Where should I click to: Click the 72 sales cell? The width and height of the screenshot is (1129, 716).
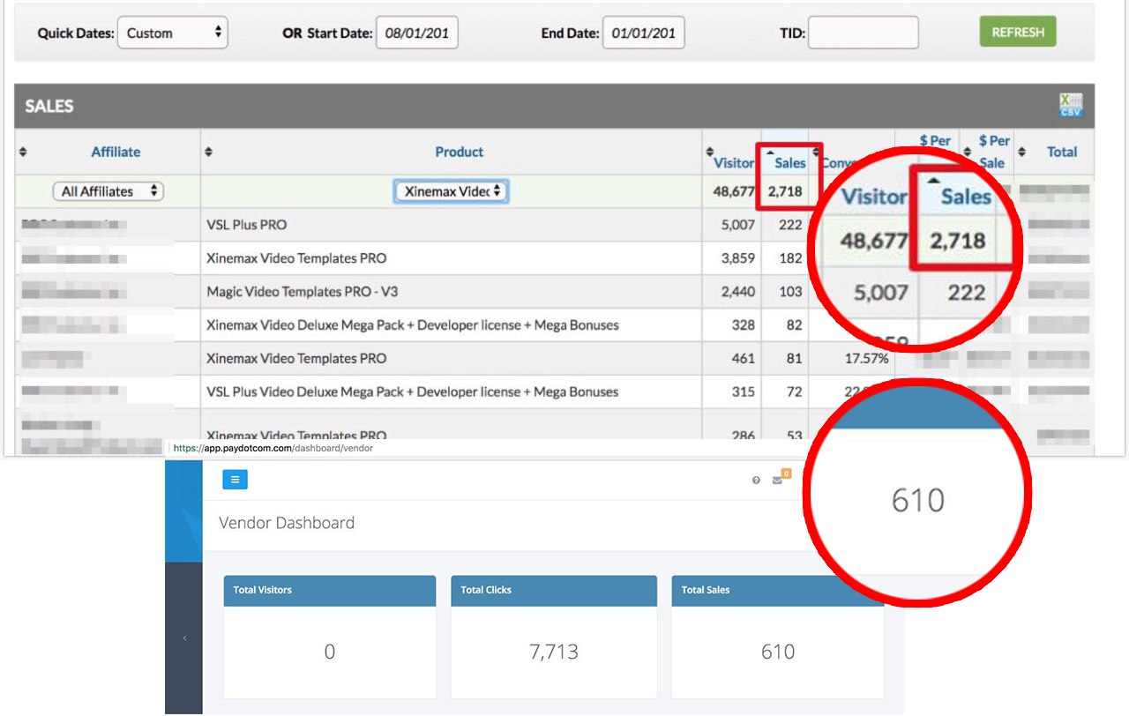[x=795, y=392]
